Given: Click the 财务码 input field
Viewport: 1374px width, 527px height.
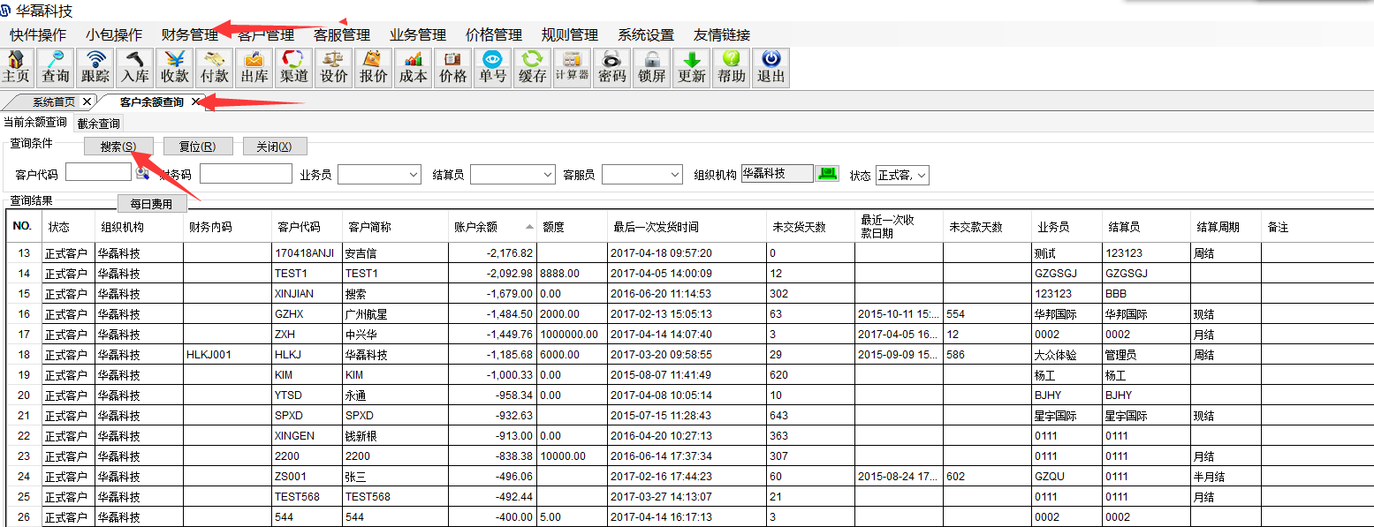Looking at the screenshot, I should 246,174.
